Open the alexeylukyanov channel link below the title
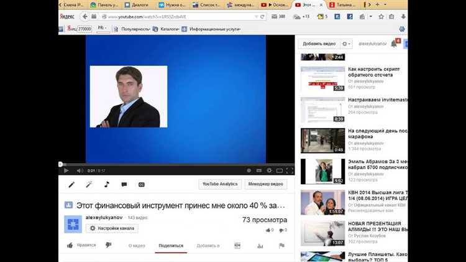The width and height of the screenshot is (466, 262). (104, 218)
